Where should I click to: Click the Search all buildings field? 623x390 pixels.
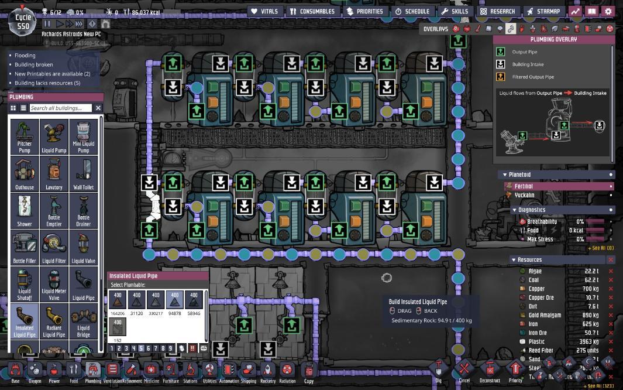tap(61, 108)
